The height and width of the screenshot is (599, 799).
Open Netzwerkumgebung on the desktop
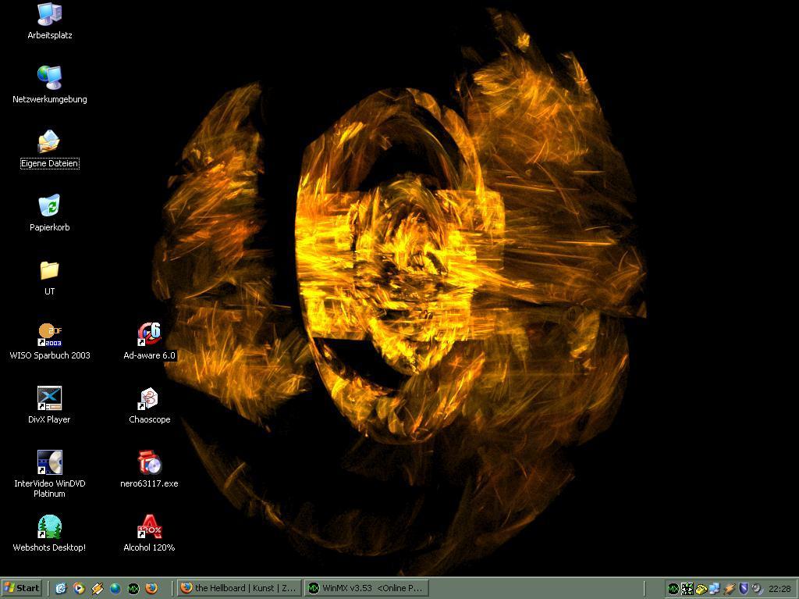[x=49, y=78]
